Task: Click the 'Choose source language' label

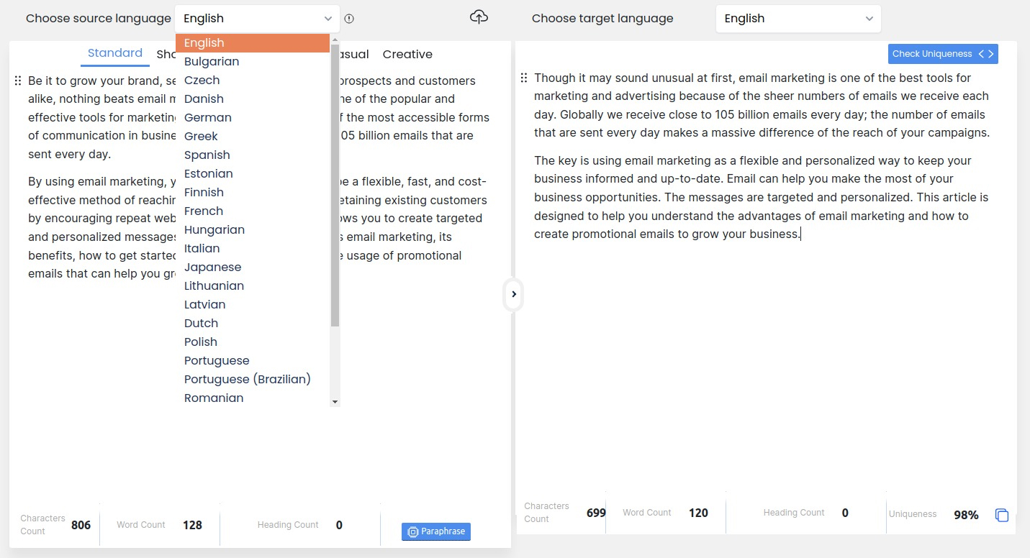Action: pos(99,19)
